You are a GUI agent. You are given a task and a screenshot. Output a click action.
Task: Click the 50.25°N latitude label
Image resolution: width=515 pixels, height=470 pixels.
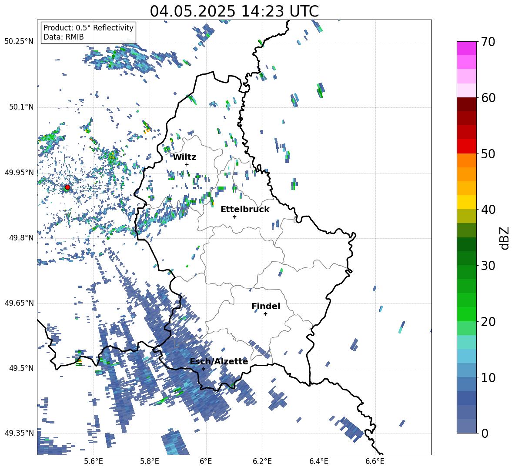click(19, 42)
